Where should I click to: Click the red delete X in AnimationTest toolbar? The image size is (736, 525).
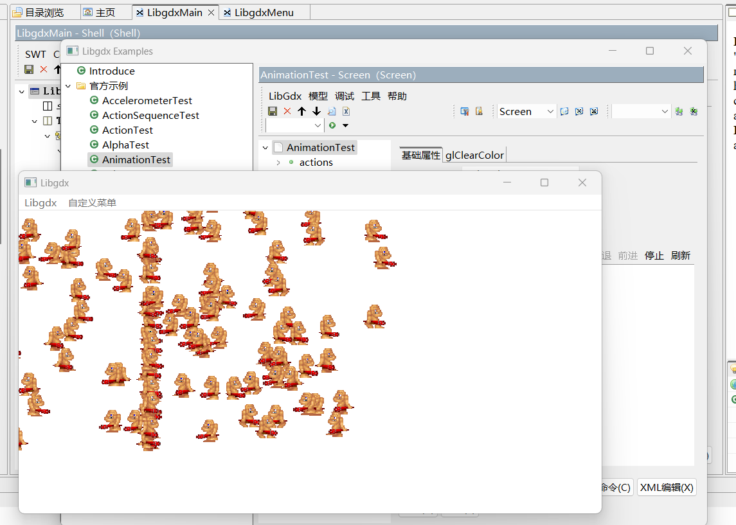click(x=287, y=111)
